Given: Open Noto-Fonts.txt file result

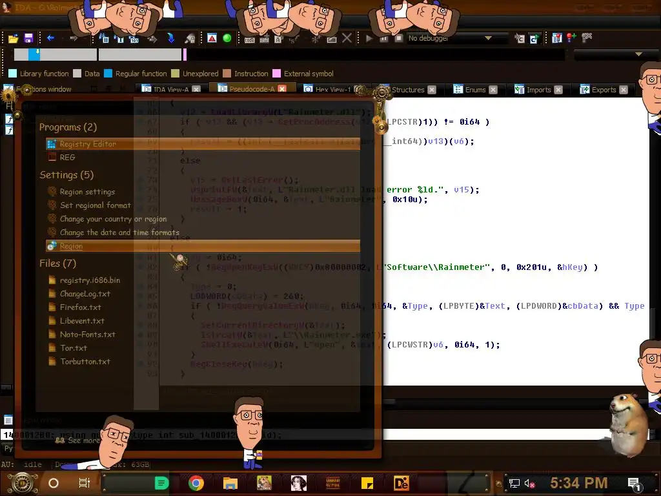Looking at the screenshot, I should (87, 334).
